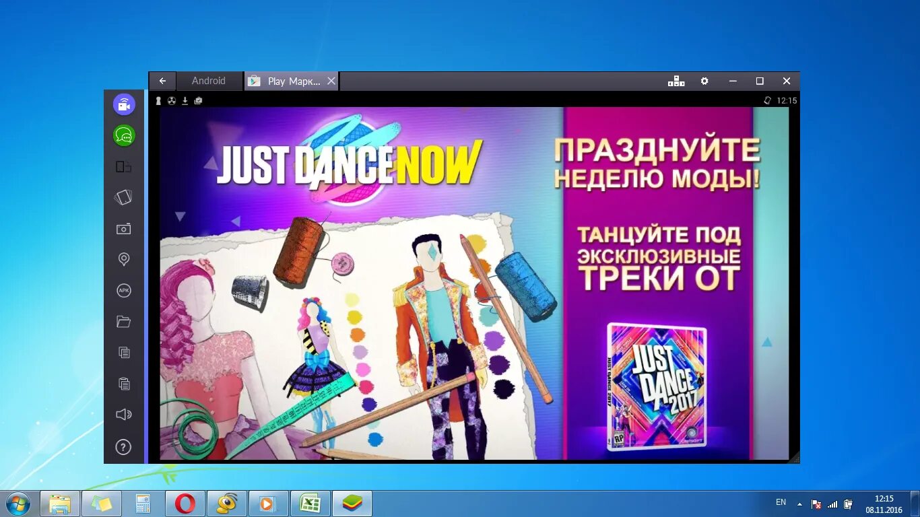The image size is (920, 517).
Task: Open Excel from the taskbar
Action: pos(310,504)
